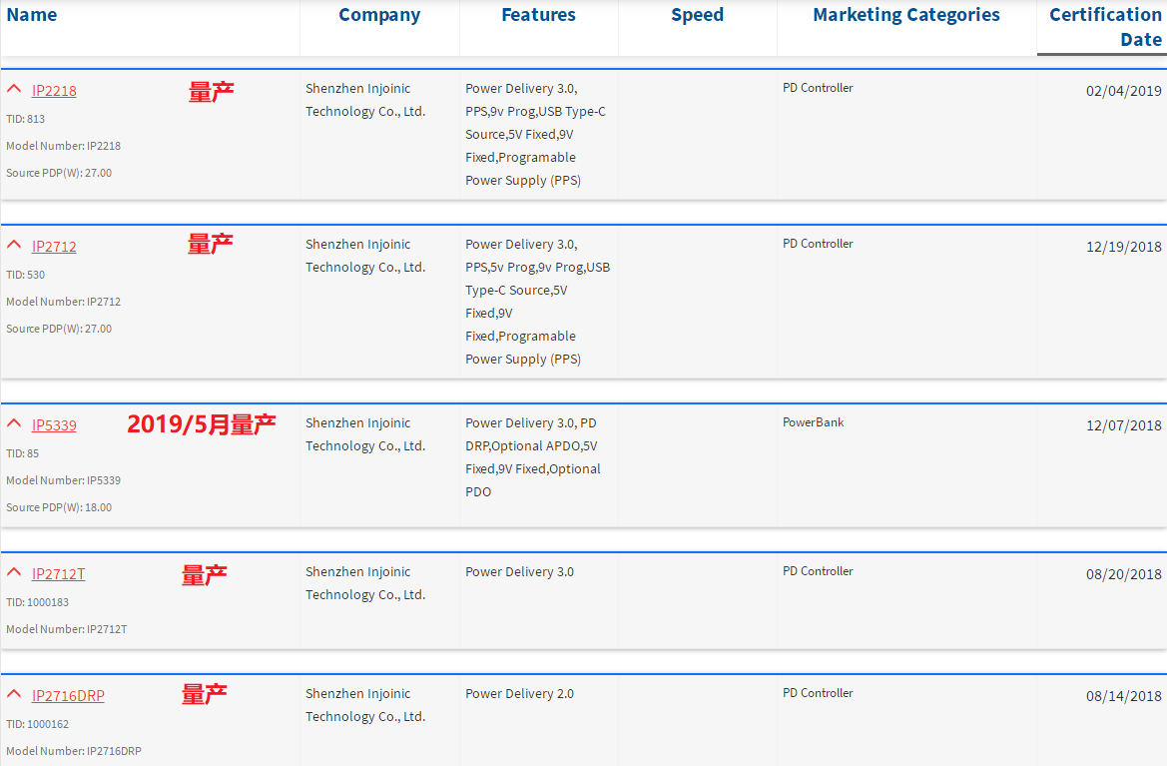This screenshot has height=766, width=1167.
Task: Collapse the IP2716DRP row chevron
Action: point(14,694)
